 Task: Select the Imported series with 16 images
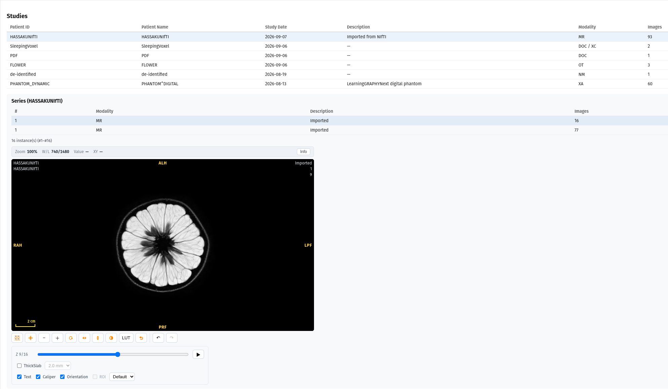(x=340, y=121)
